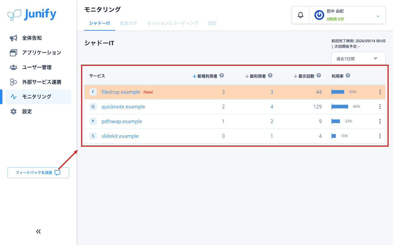Click the power avatar icon for 田中 由紀
The height and width of the screenshot is (245, 393).
[x=319, y=15]
